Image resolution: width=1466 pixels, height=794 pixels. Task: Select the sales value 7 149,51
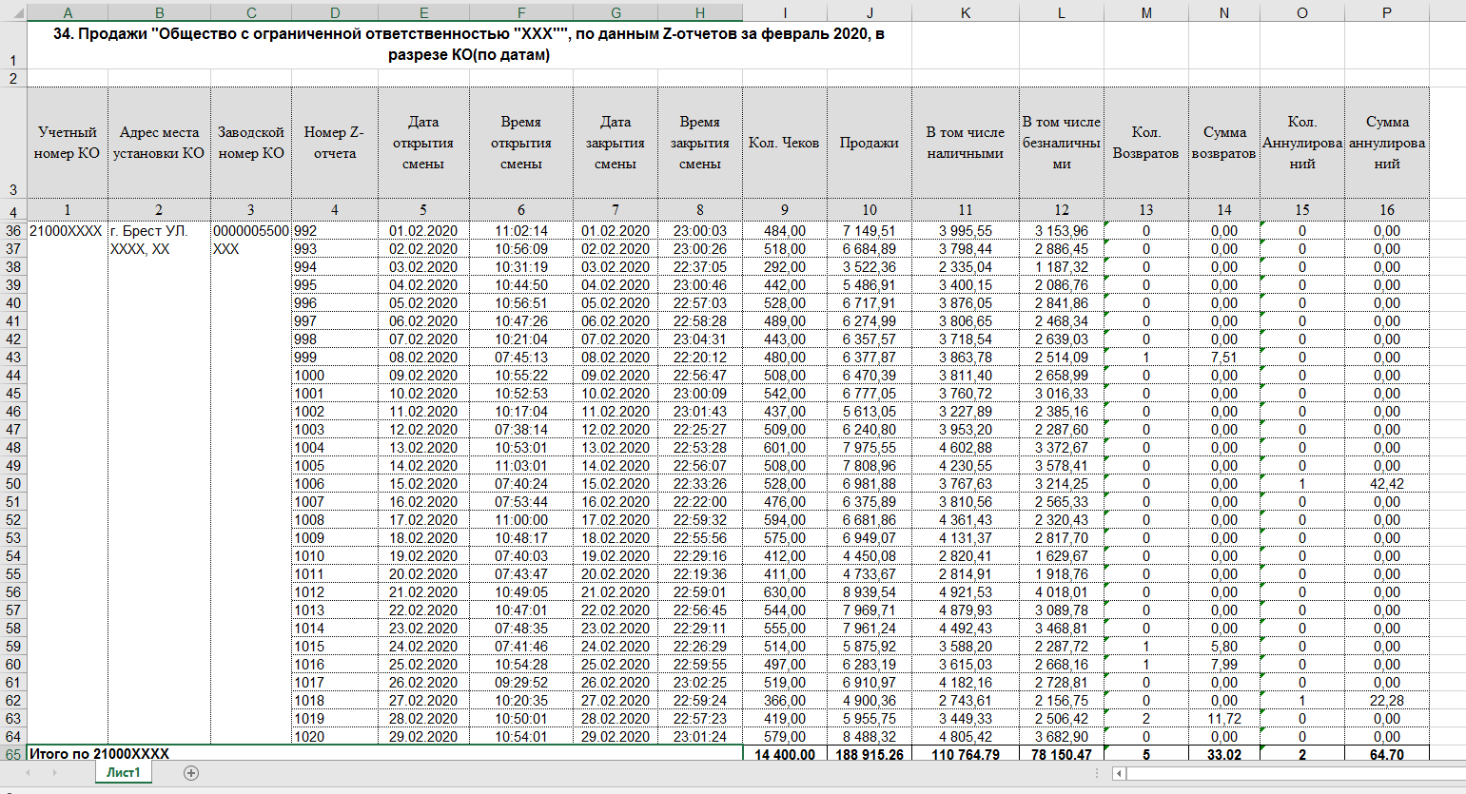click(870, 231)
